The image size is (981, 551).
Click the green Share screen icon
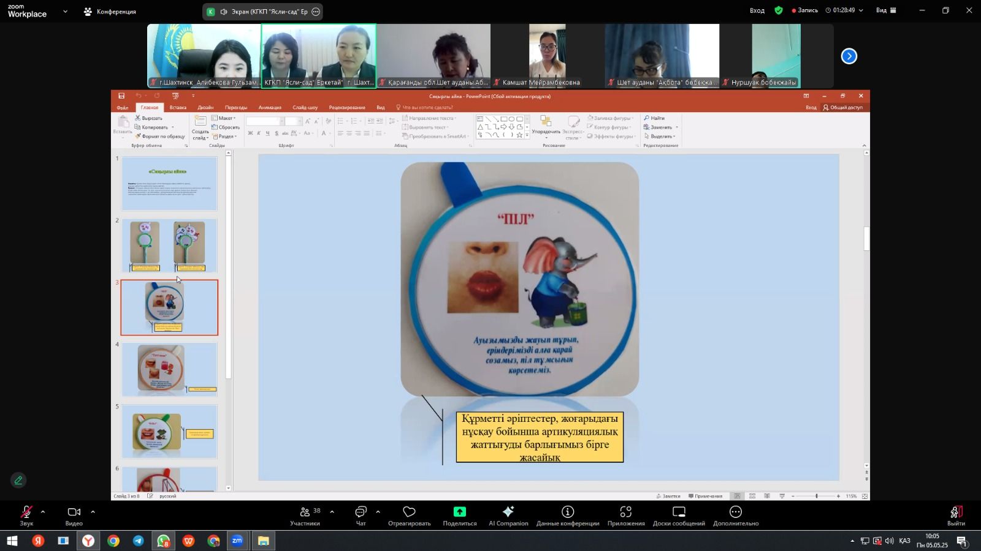(x=459, y=512)
